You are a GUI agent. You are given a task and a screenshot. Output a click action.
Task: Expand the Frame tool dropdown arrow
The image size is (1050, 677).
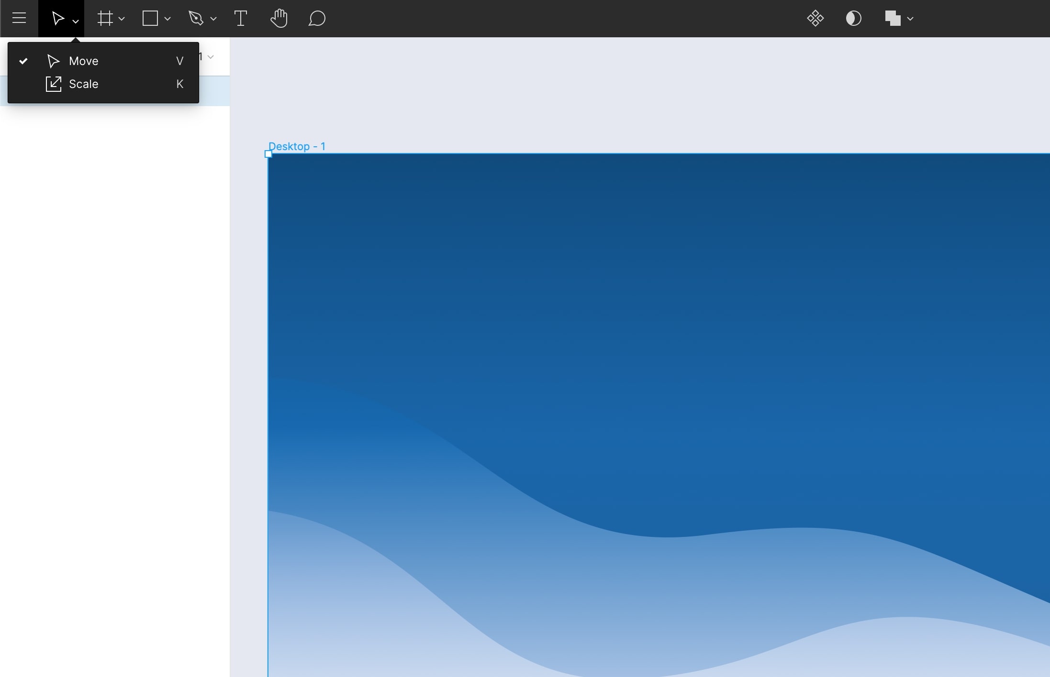122,19
